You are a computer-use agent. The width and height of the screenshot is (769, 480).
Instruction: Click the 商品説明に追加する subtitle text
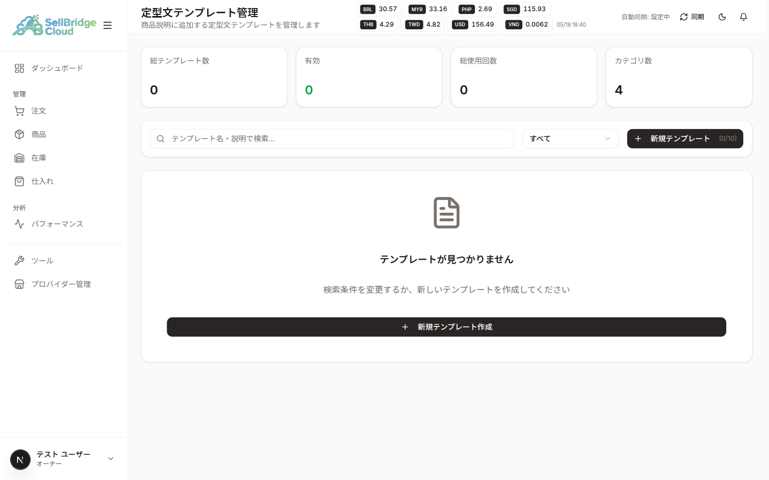click(231, 25)
